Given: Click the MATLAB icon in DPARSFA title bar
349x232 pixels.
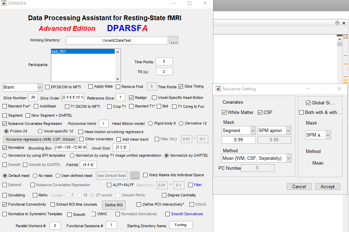Looking at the screenshot, I should tap(4, 3).
